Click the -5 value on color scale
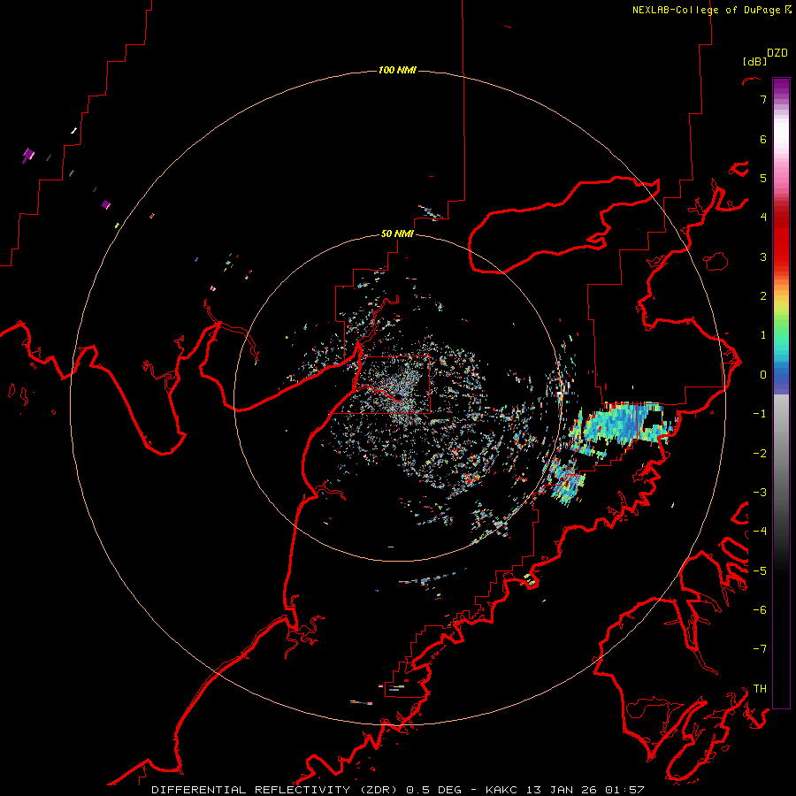Viewport: 796px width, 796px height. 760,571
